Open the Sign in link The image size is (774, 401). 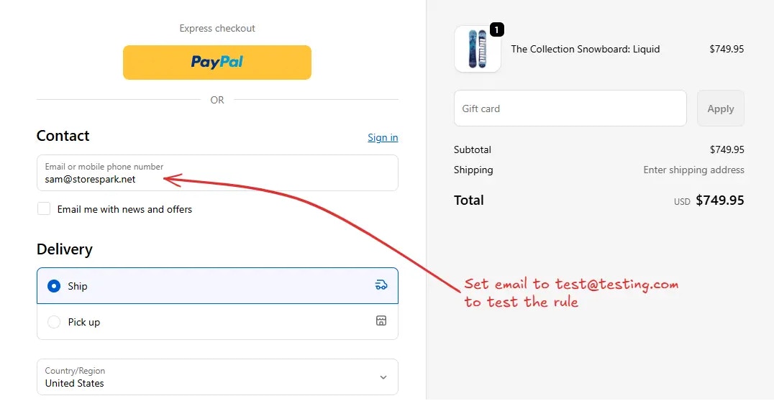click(383, 137)
